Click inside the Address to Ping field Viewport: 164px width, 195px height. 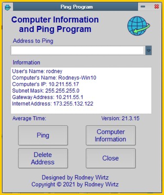coord(77,50)
